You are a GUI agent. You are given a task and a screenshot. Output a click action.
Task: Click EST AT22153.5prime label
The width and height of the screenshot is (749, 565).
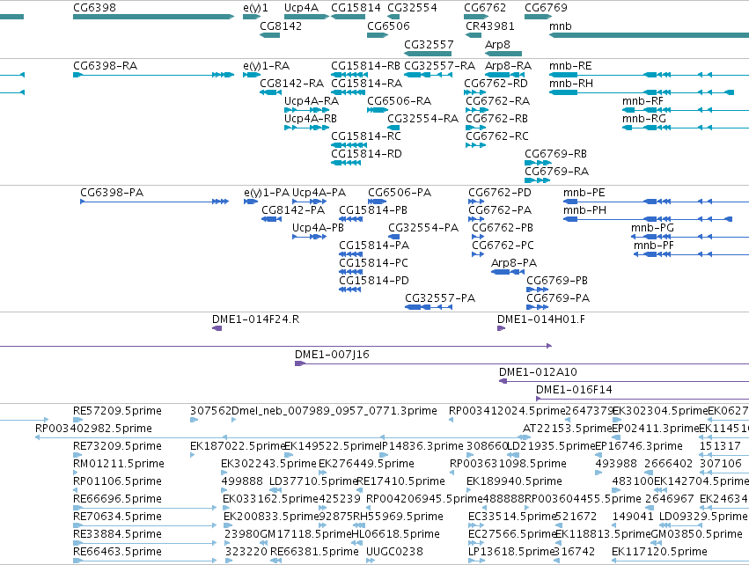[x=567, y=429]
